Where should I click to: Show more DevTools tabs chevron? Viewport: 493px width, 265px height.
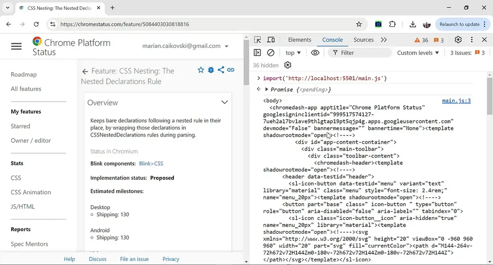click(x=383, y=40)
